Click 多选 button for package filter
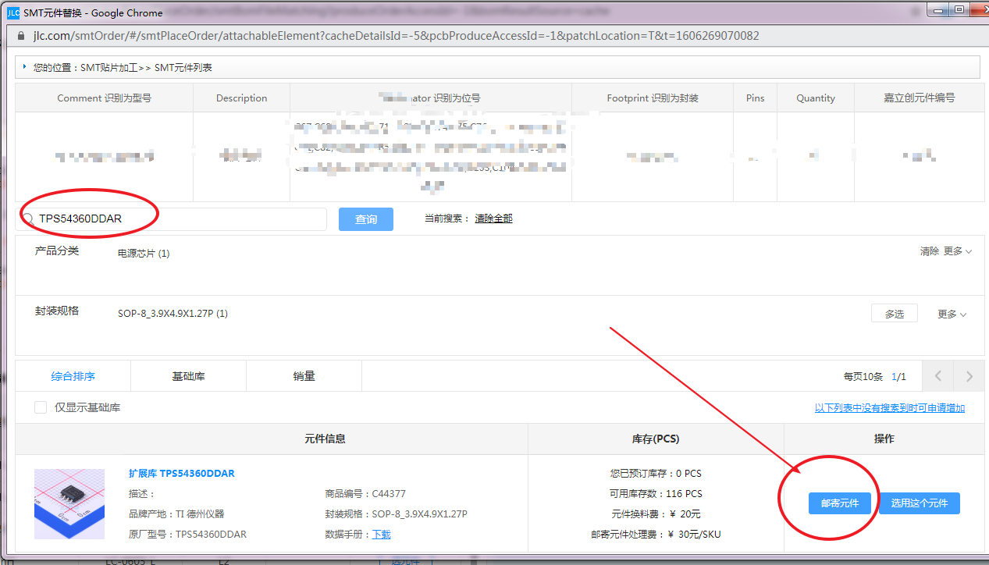Image resolution: width=989 pixels, height=565 pixels. [894, 314]
